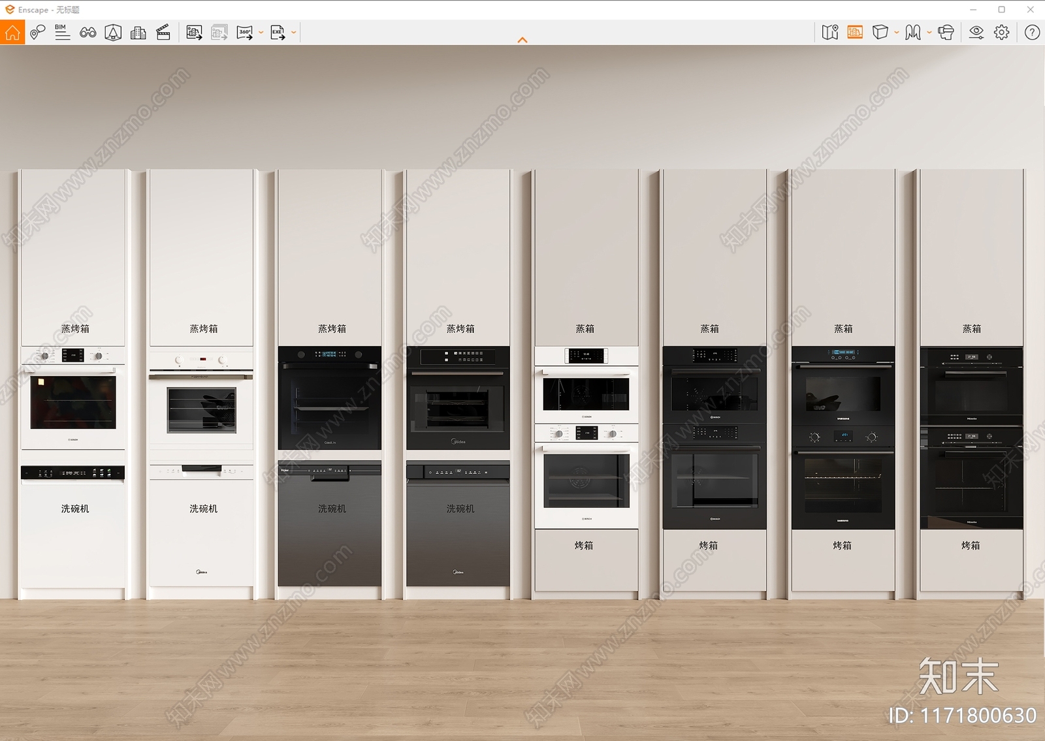Image resolution: width=1045 pixels, height=741 pixels.
Task: Toggle the minimap map icon
Action: [830, 32]
